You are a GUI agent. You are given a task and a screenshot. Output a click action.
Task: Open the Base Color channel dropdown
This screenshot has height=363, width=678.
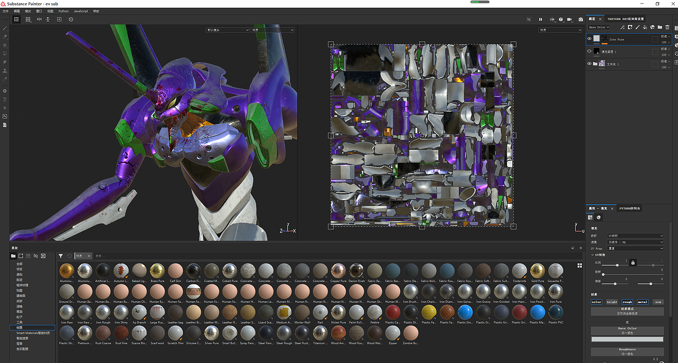click(599, 27)
